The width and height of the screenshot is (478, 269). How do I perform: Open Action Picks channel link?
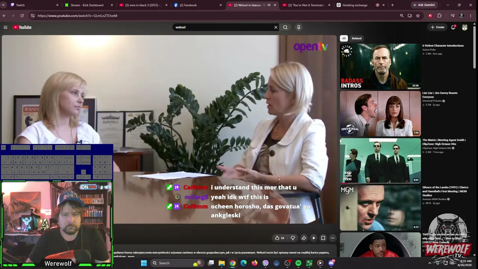(x=429, y=50)
